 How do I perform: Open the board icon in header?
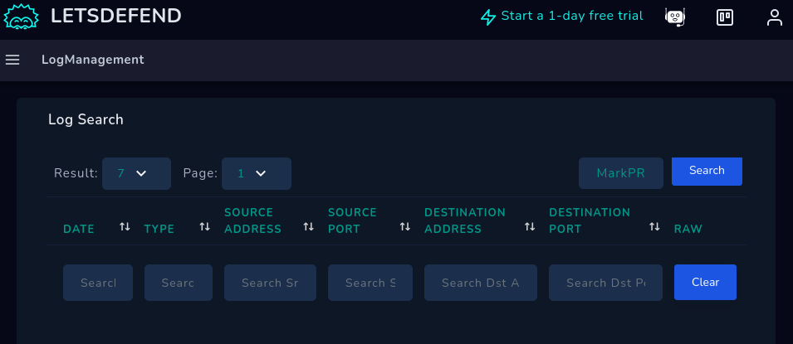(x=725, y=17)
